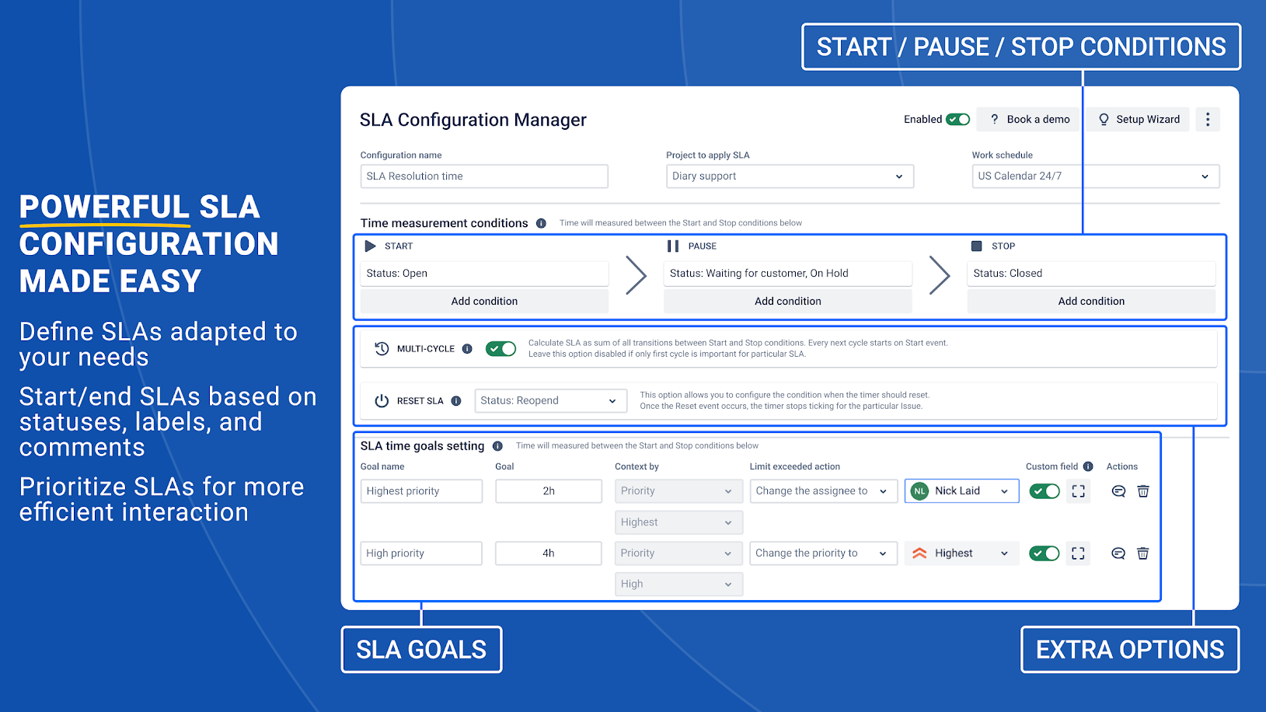Select the Highest priority value dropdown

click(678, 522)
